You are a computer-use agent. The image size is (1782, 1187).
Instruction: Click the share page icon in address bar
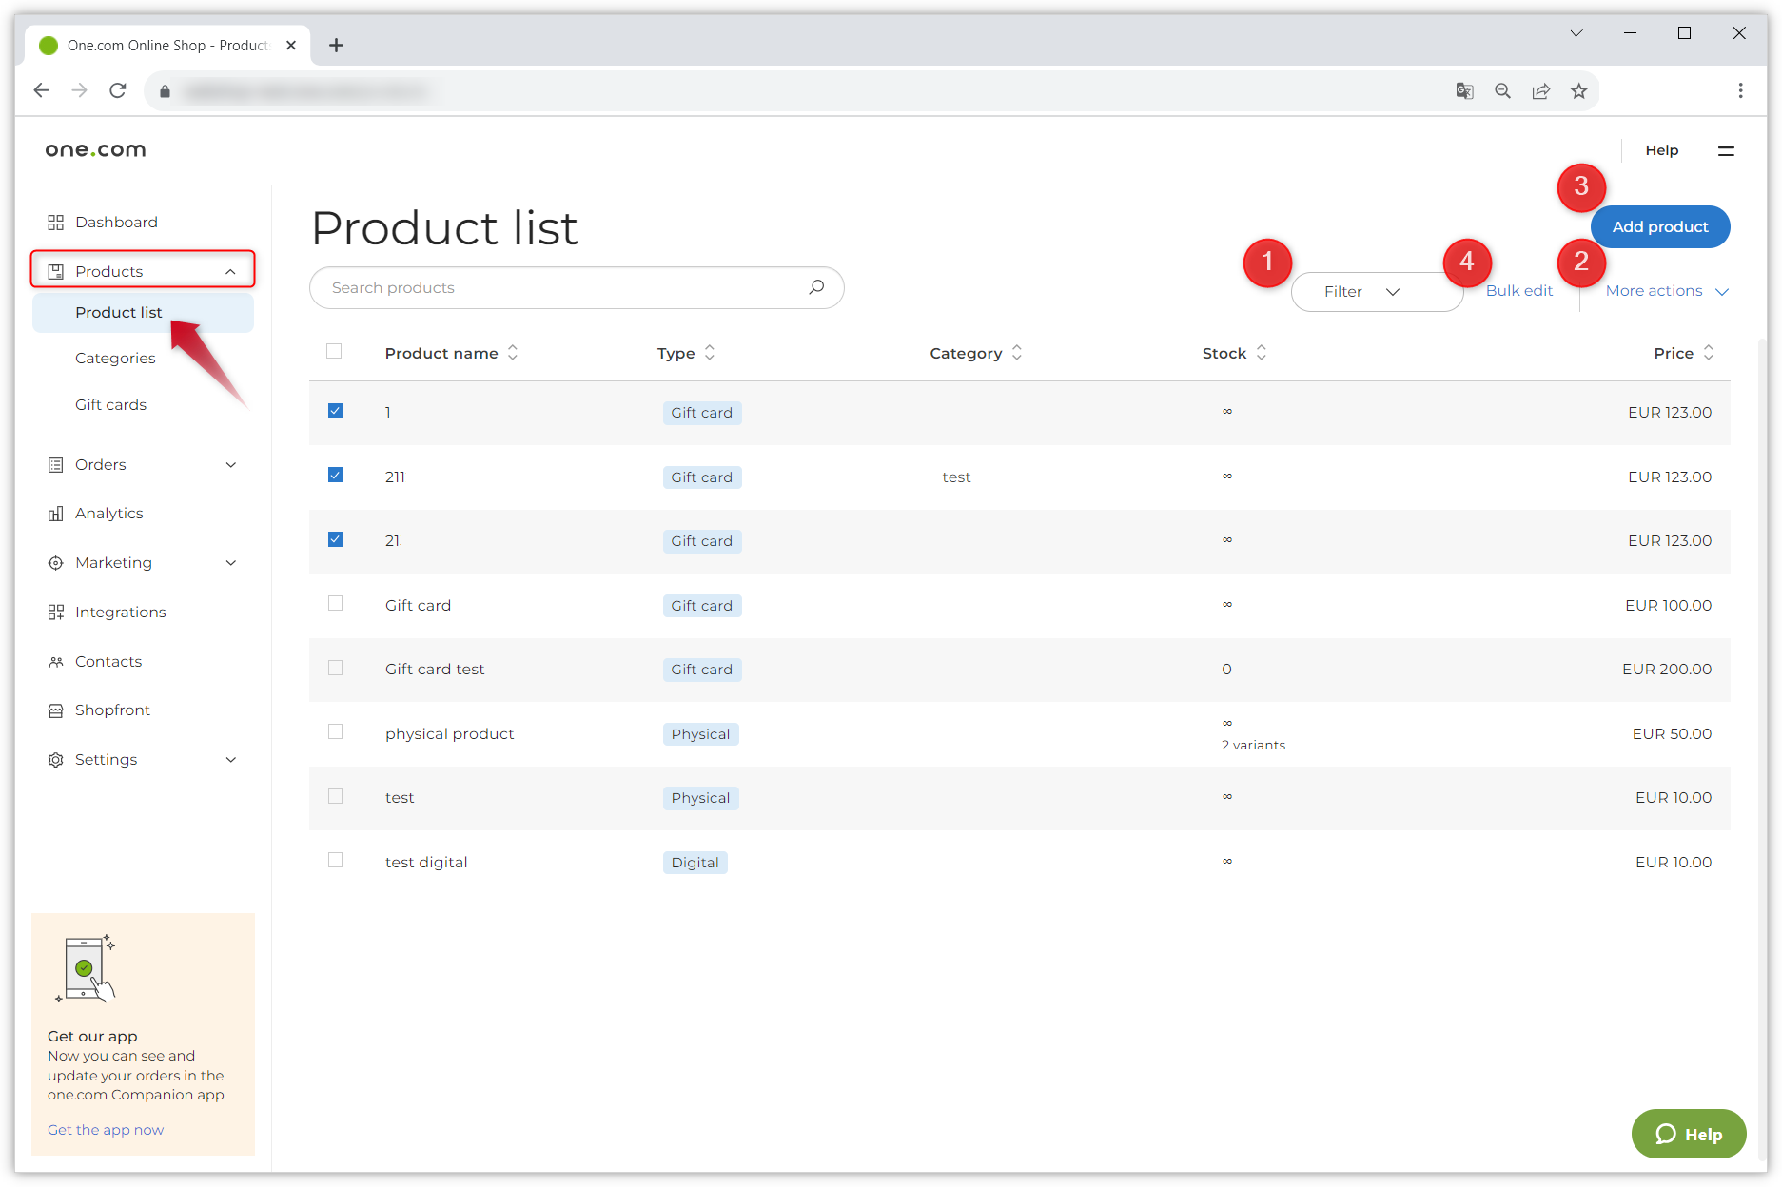(x=1540, y=91)
